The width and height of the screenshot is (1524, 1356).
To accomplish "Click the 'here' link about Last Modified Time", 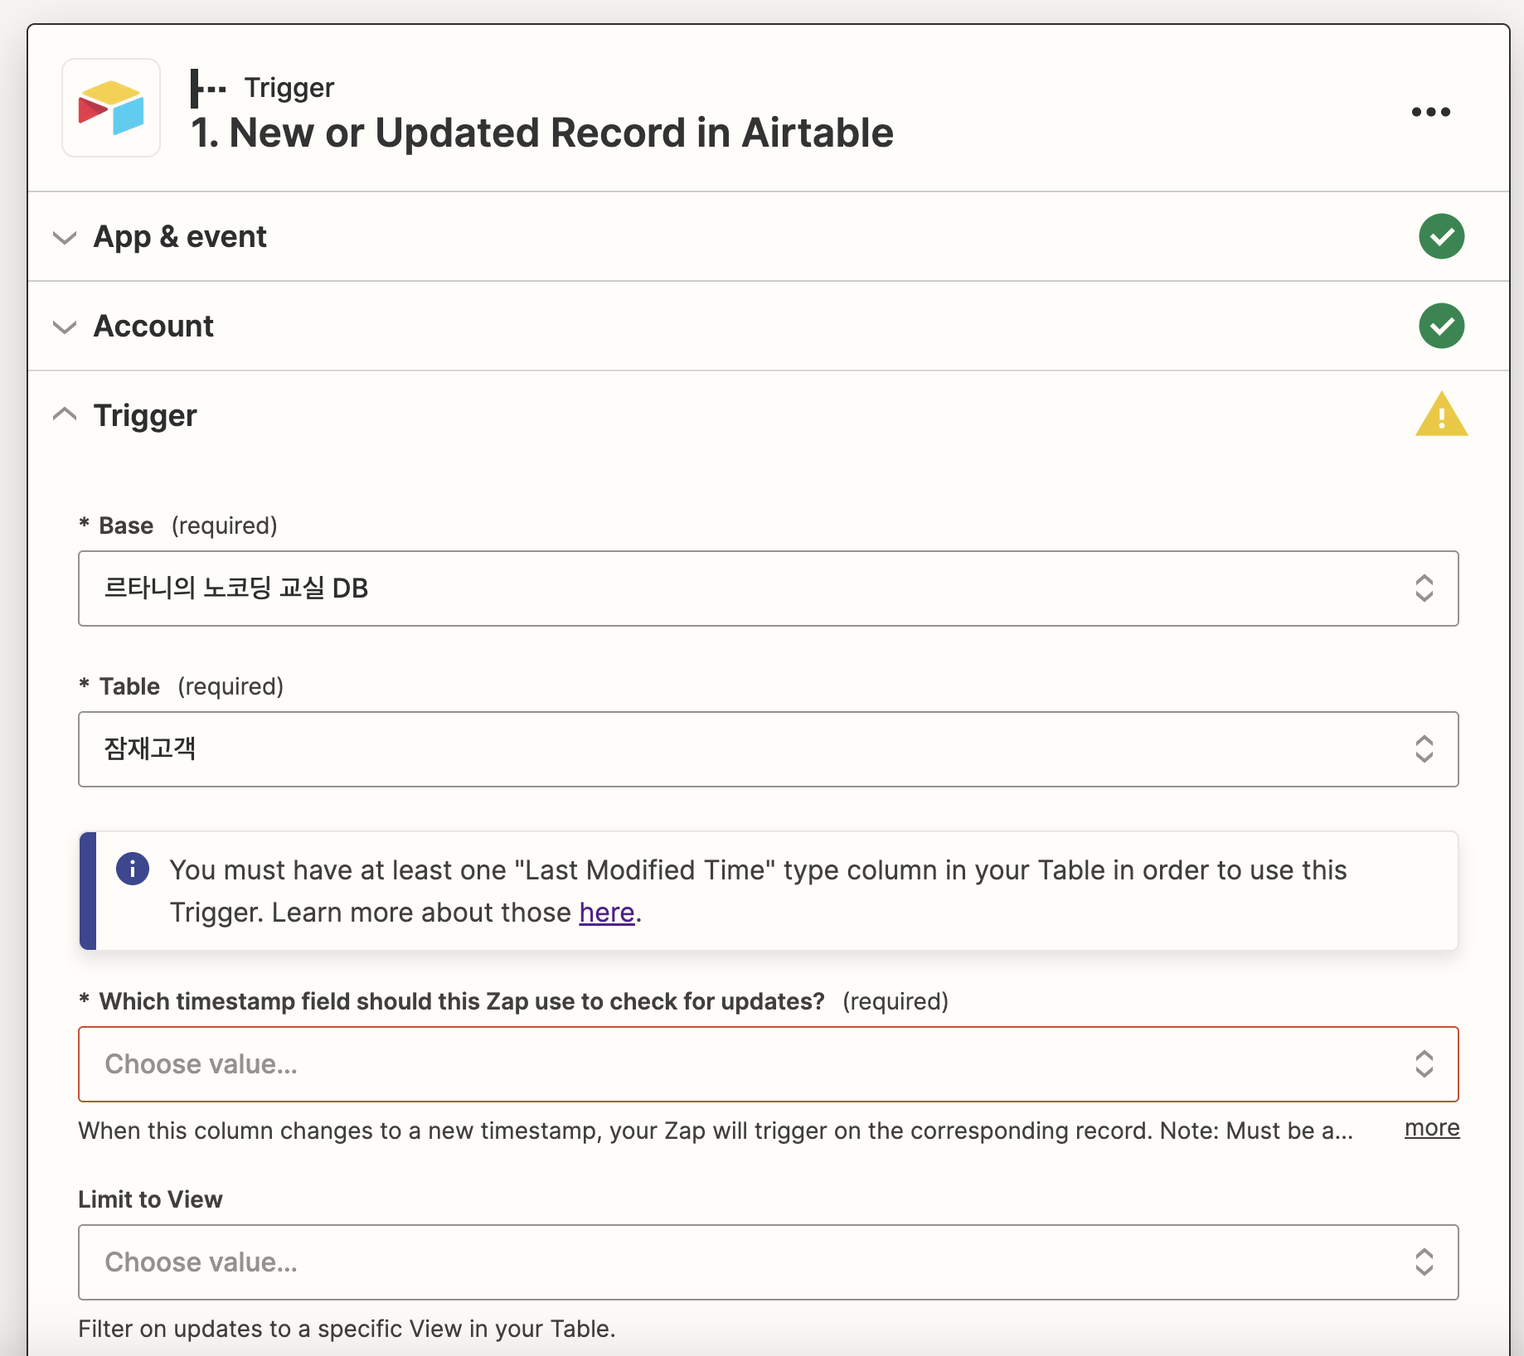I will [607, 913].
